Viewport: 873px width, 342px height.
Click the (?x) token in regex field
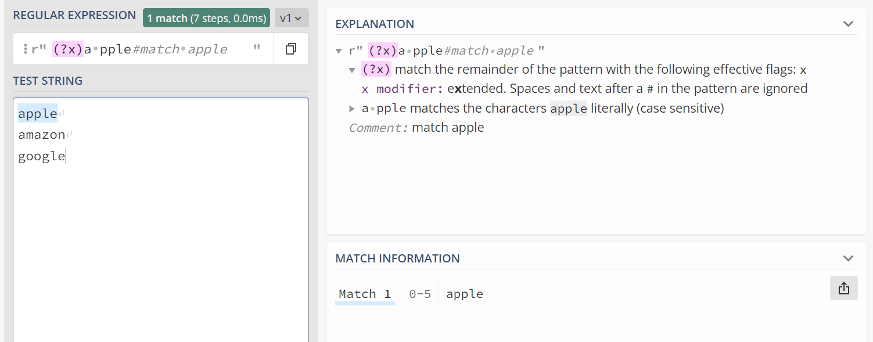tap(67, 49)
